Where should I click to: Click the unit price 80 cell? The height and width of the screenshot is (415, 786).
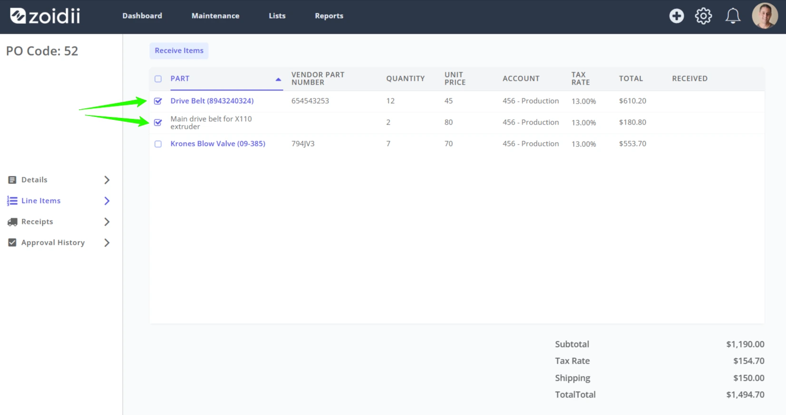pyautogui.click(x=448, y=122)
